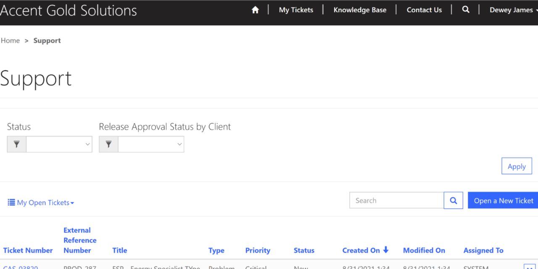This screenshot has height=269, width=538.
Task: Expand the first ticket row action menu
Action: click(529, 267)
